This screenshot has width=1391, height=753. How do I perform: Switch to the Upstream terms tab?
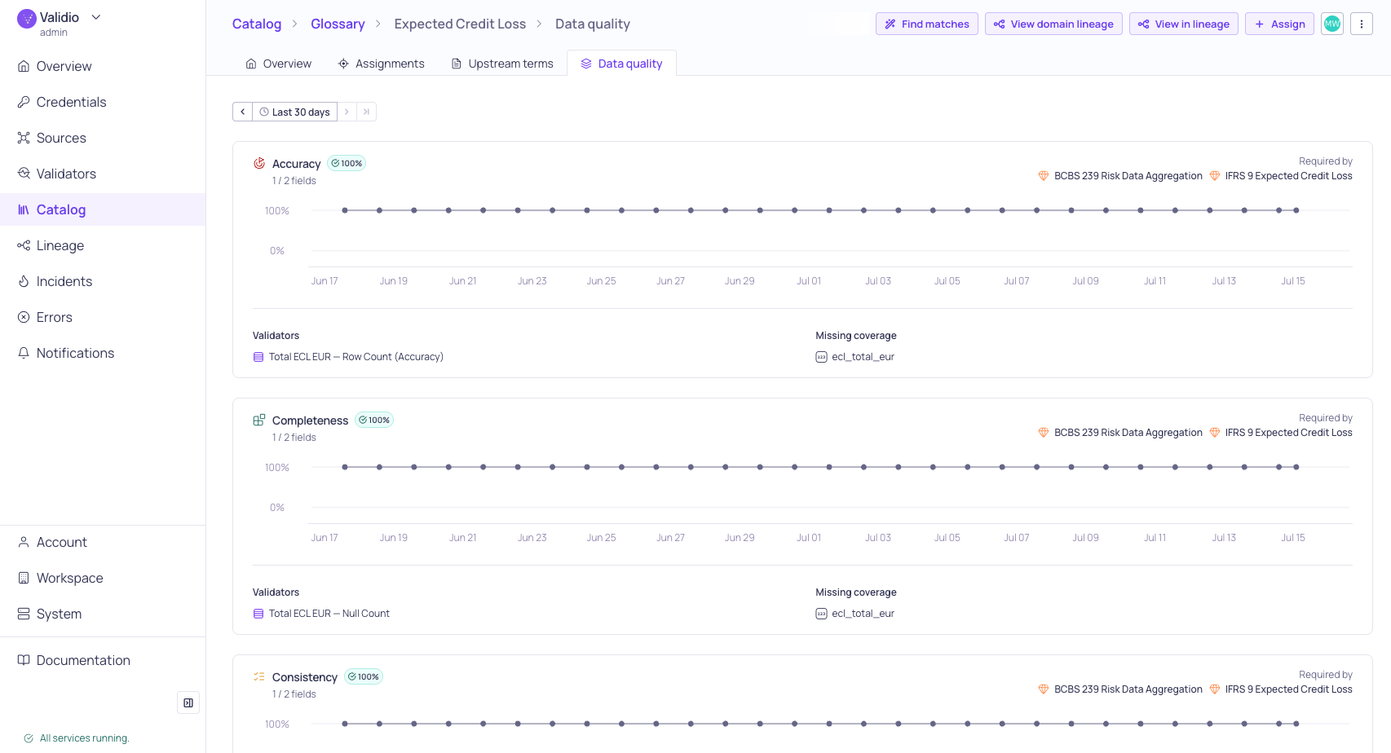(502, 64)
